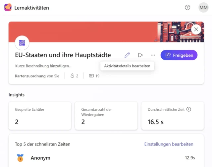The width and height of the screenshot is (212, 167).
Task: Click the card-matching activity type icon
Action: click(x=22, y=43)
